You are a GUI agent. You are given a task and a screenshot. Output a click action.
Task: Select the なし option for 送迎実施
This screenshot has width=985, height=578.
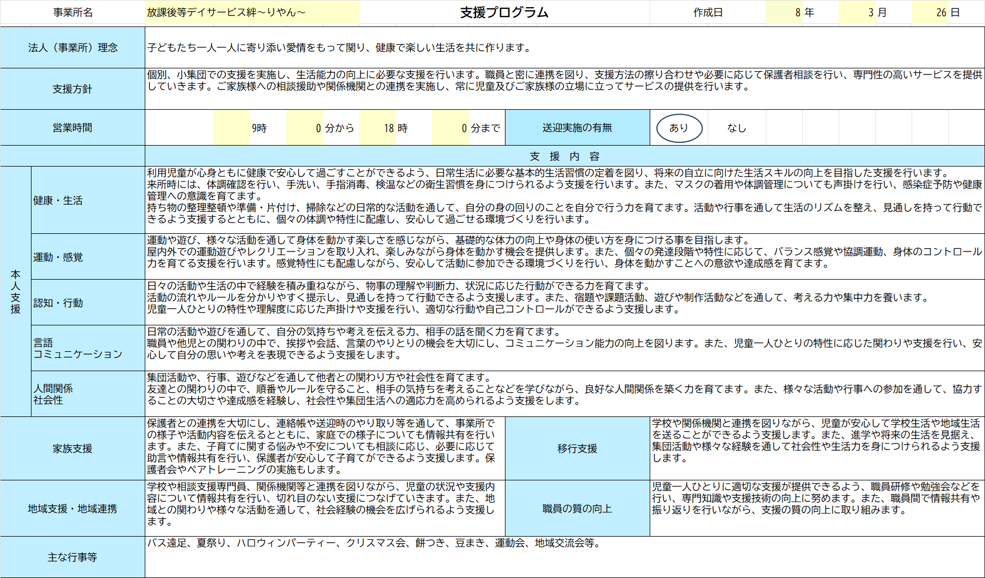coord(736,128)
